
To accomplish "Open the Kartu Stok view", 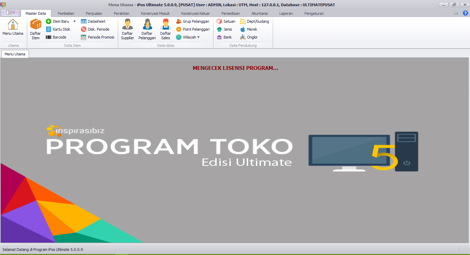I will coord(57,29).
